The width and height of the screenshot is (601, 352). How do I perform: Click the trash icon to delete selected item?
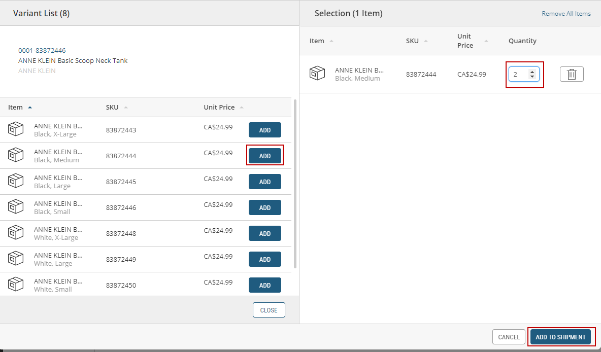(572, 75)
